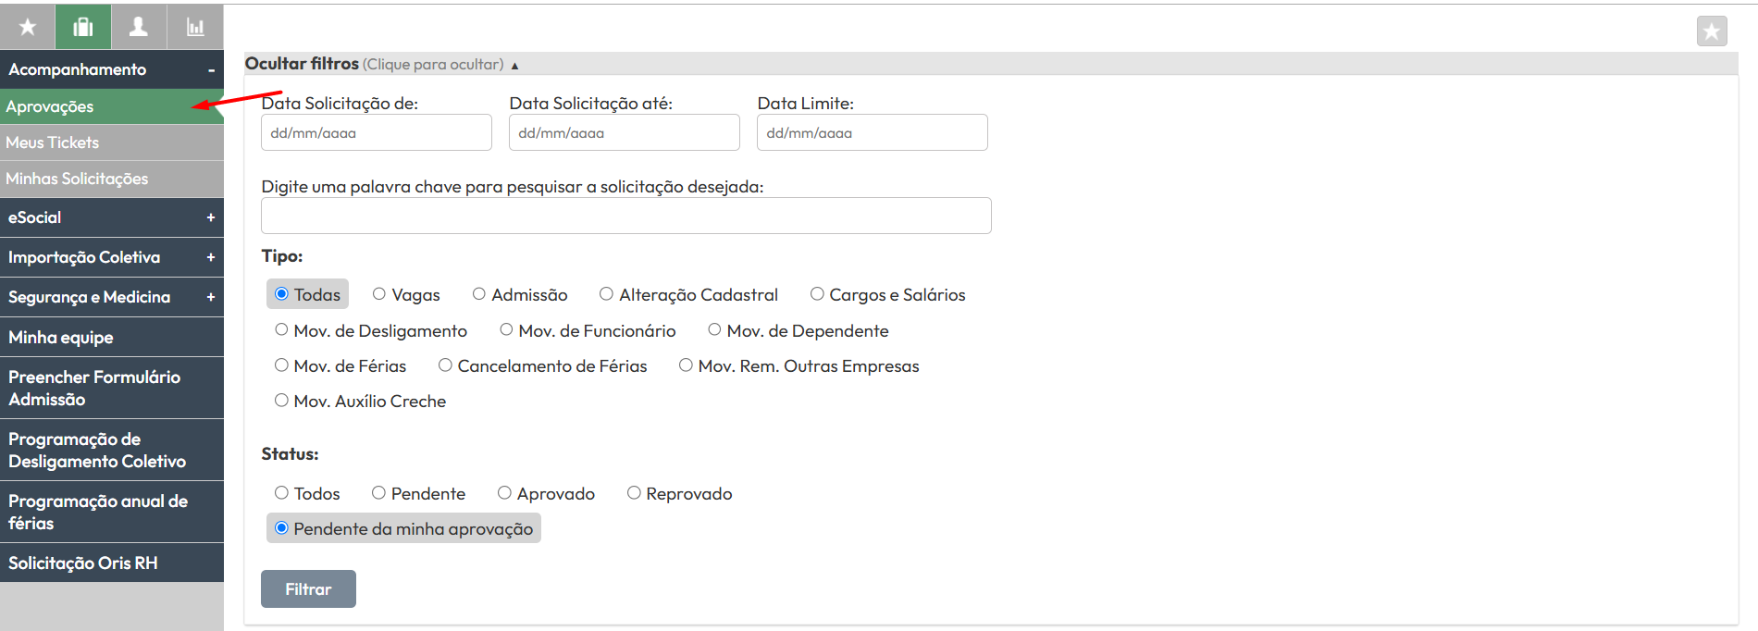This screenshot has height=631, width=1758.
Task: Select the Vagas type radio button
Action: click(x=379, y=294)
